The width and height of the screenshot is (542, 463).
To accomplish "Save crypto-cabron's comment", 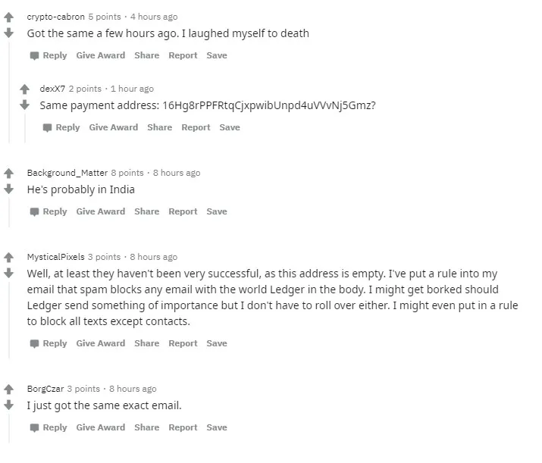I will coord(217,55).
